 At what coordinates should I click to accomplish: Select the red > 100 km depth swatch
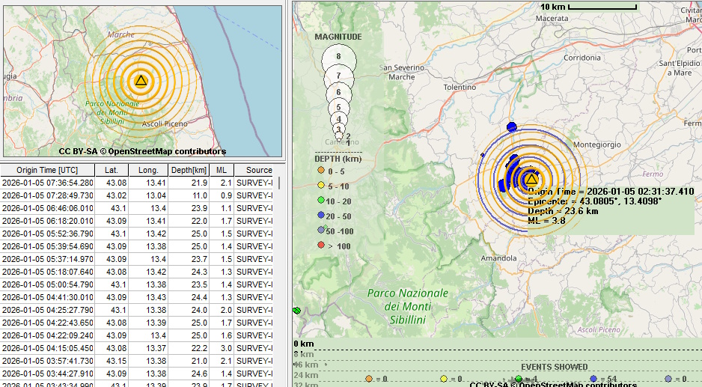321,245
